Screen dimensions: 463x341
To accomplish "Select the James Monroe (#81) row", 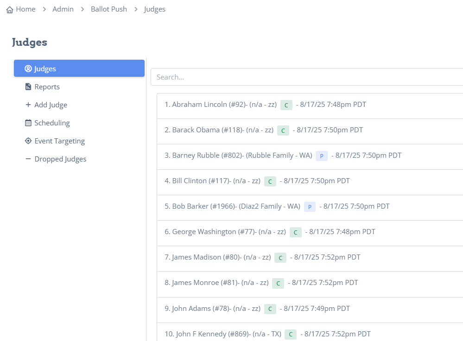I will 310,284.
